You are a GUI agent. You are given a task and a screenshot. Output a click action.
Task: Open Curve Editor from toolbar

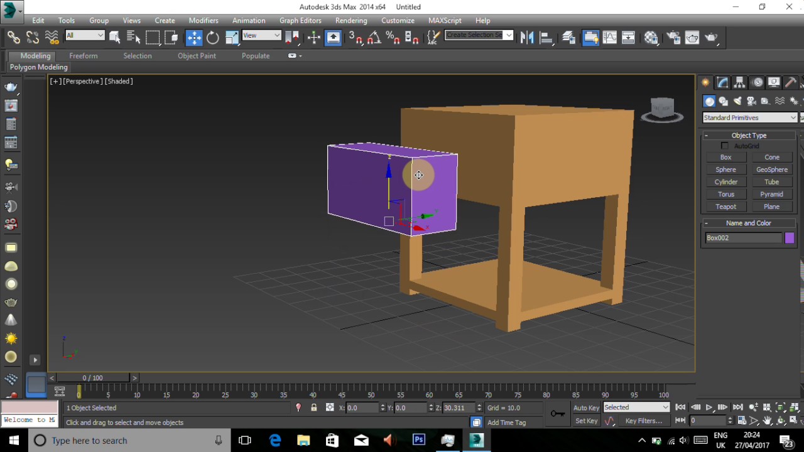[609, 38]
